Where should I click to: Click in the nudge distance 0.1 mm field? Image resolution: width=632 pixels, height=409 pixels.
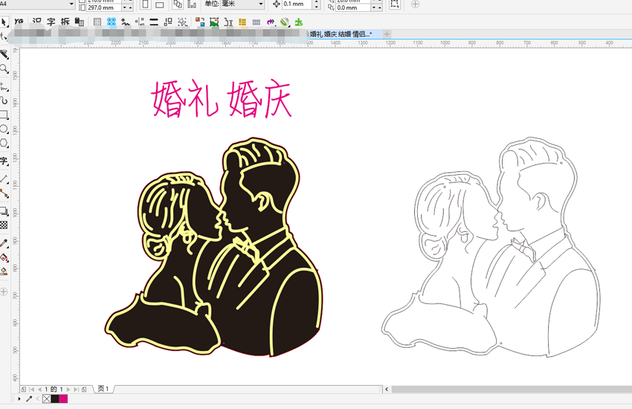pyautogui.click(x=297, y=4)
